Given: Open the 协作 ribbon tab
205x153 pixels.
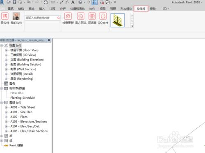Looking at the screenshot, I should click(x=92, y=9).
